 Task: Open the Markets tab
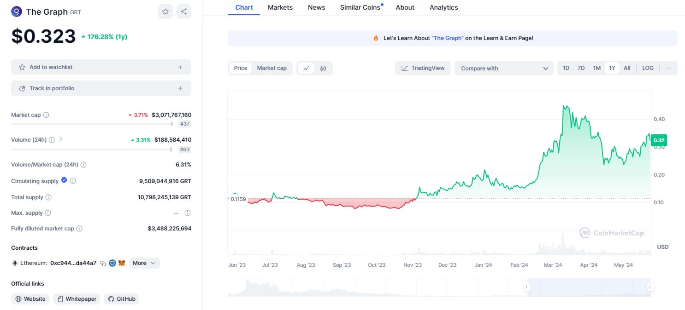(x=280, y=7)
